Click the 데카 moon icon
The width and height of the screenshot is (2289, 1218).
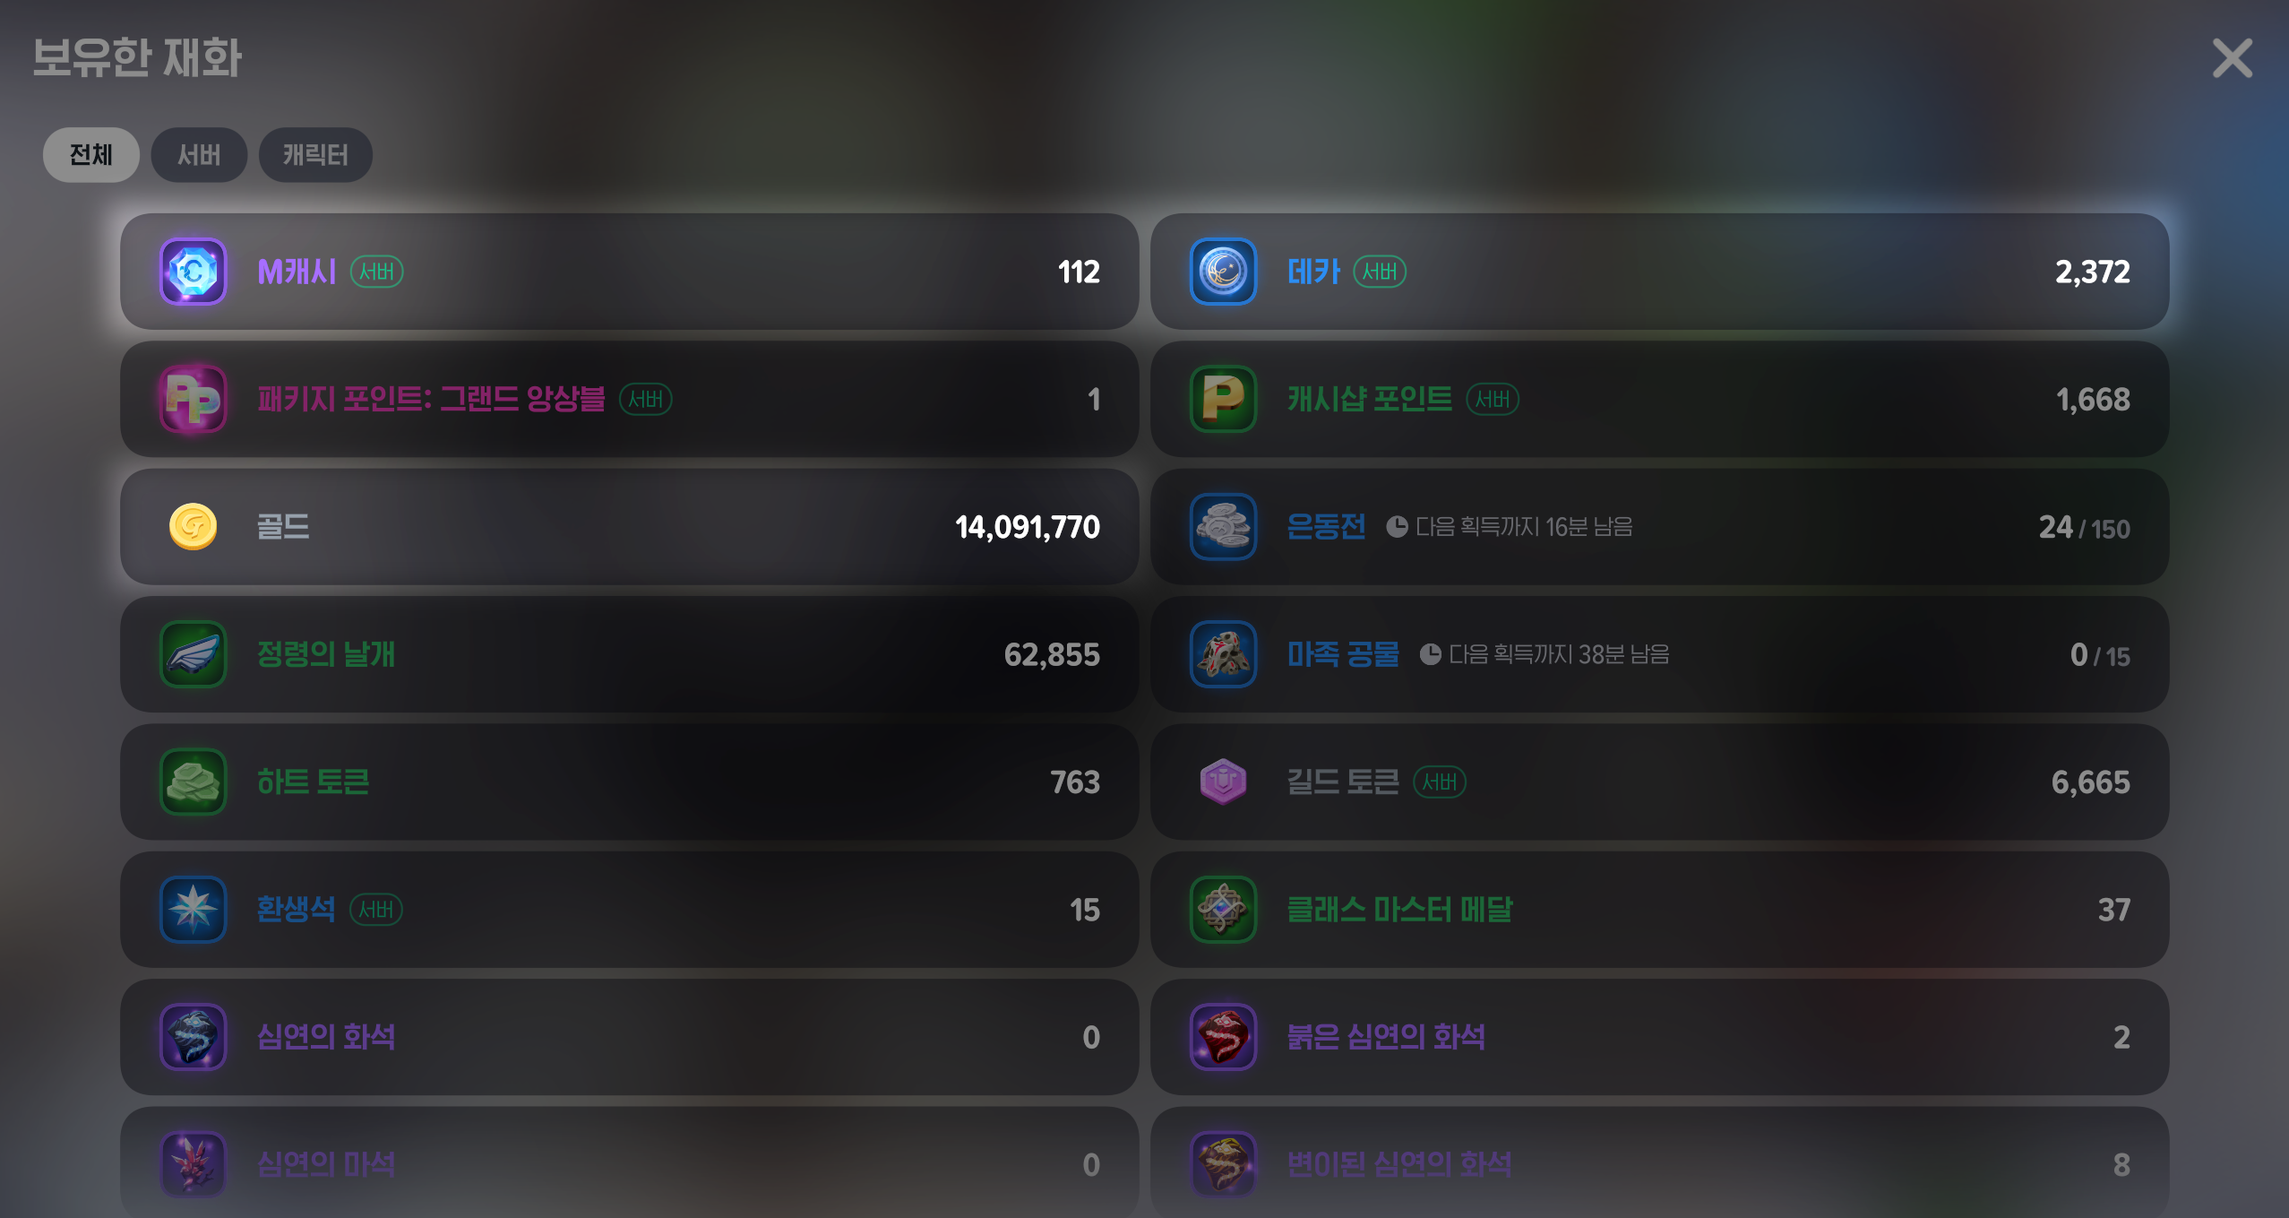coord(1223,272)
